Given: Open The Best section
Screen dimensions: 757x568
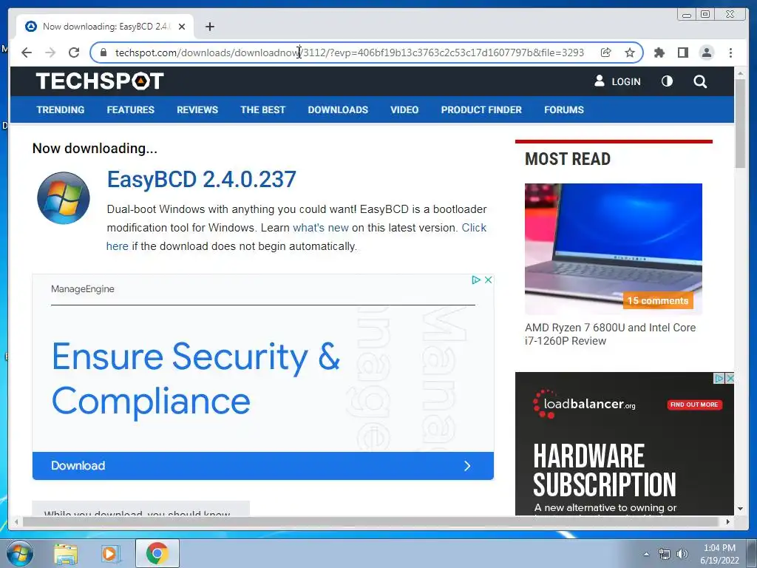Looking at the screenshot, I should click(262, 109).
